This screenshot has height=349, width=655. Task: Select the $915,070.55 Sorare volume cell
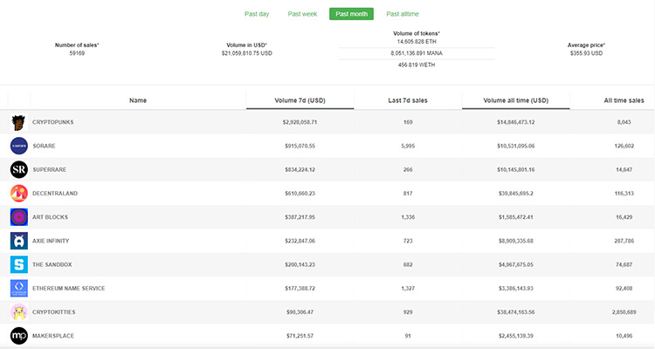coord(300,146)
